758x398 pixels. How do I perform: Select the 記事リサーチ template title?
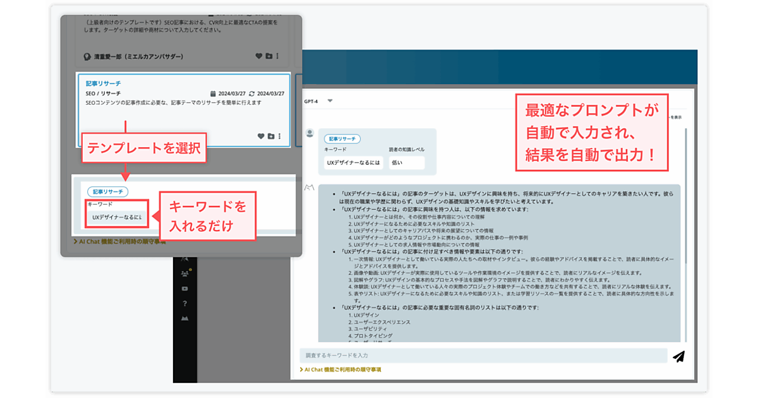103,83
